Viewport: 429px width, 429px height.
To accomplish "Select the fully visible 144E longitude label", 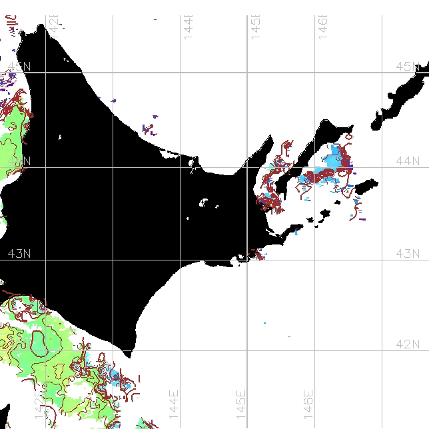I will click(173, 404).
